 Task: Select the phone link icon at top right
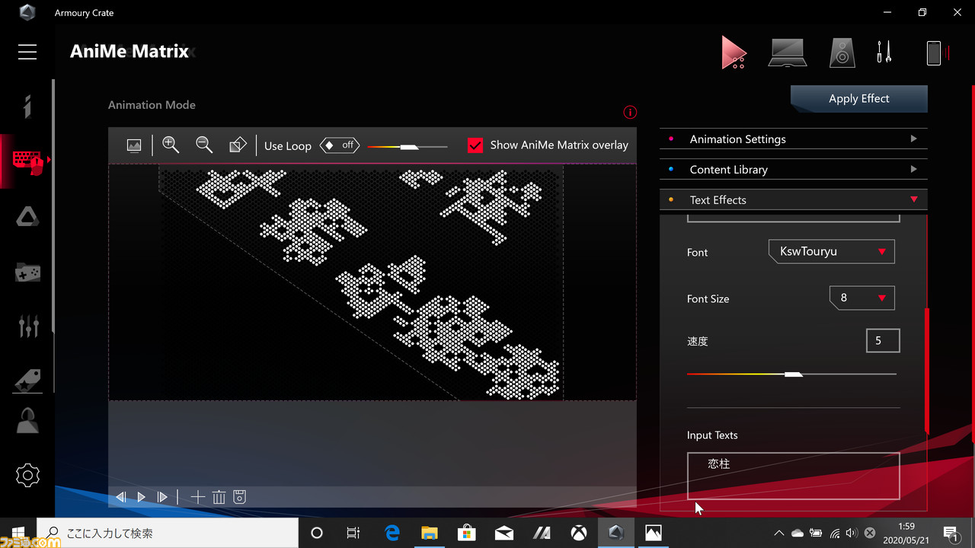(x=934, y=53)
